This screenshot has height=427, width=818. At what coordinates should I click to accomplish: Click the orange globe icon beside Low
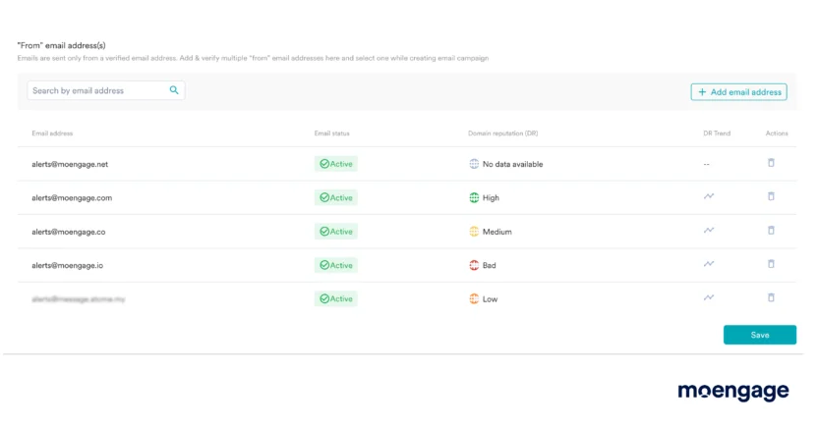pyautogui.click(x=474, y=298)
